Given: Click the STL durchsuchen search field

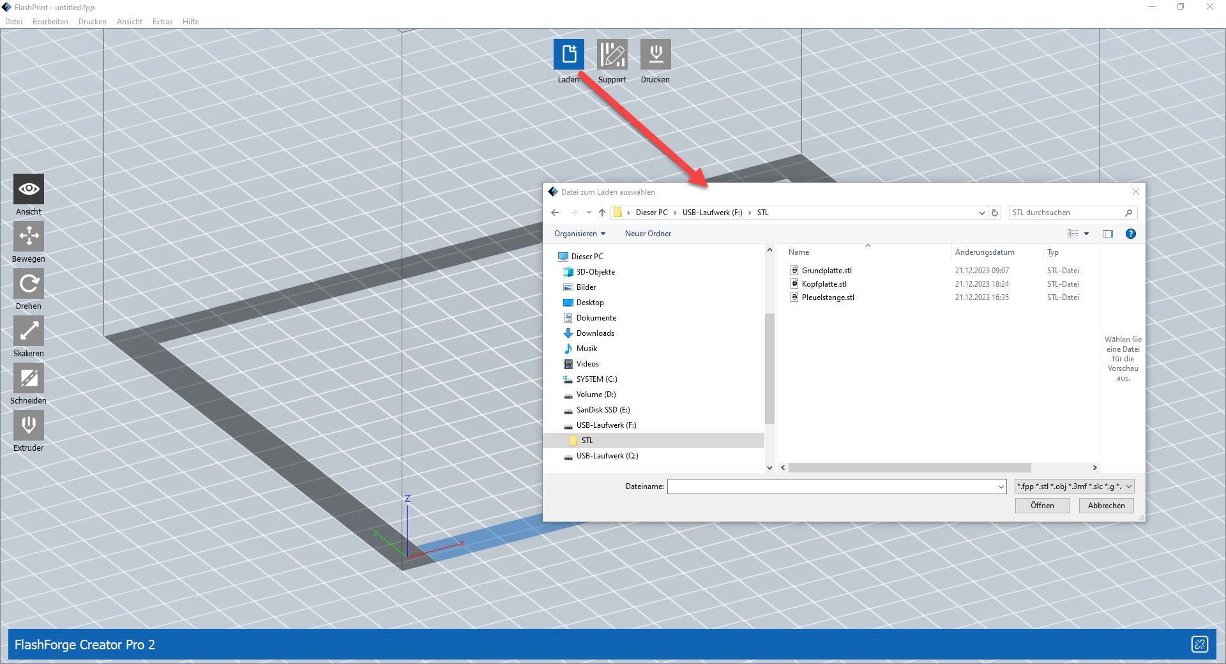Looking at the screenshot, I should click(x=1066, y=213).
